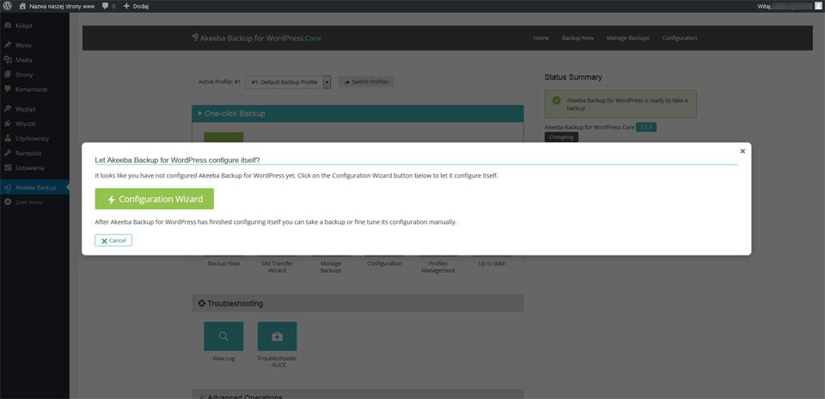The image size is (825, 399).
Task: Select Akeeba Backup in the sidebar
Action: 34,187
